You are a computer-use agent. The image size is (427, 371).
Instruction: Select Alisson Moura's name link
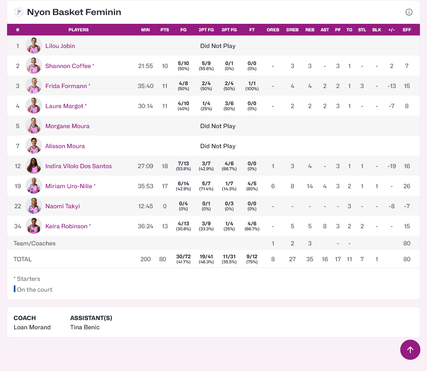65,146
